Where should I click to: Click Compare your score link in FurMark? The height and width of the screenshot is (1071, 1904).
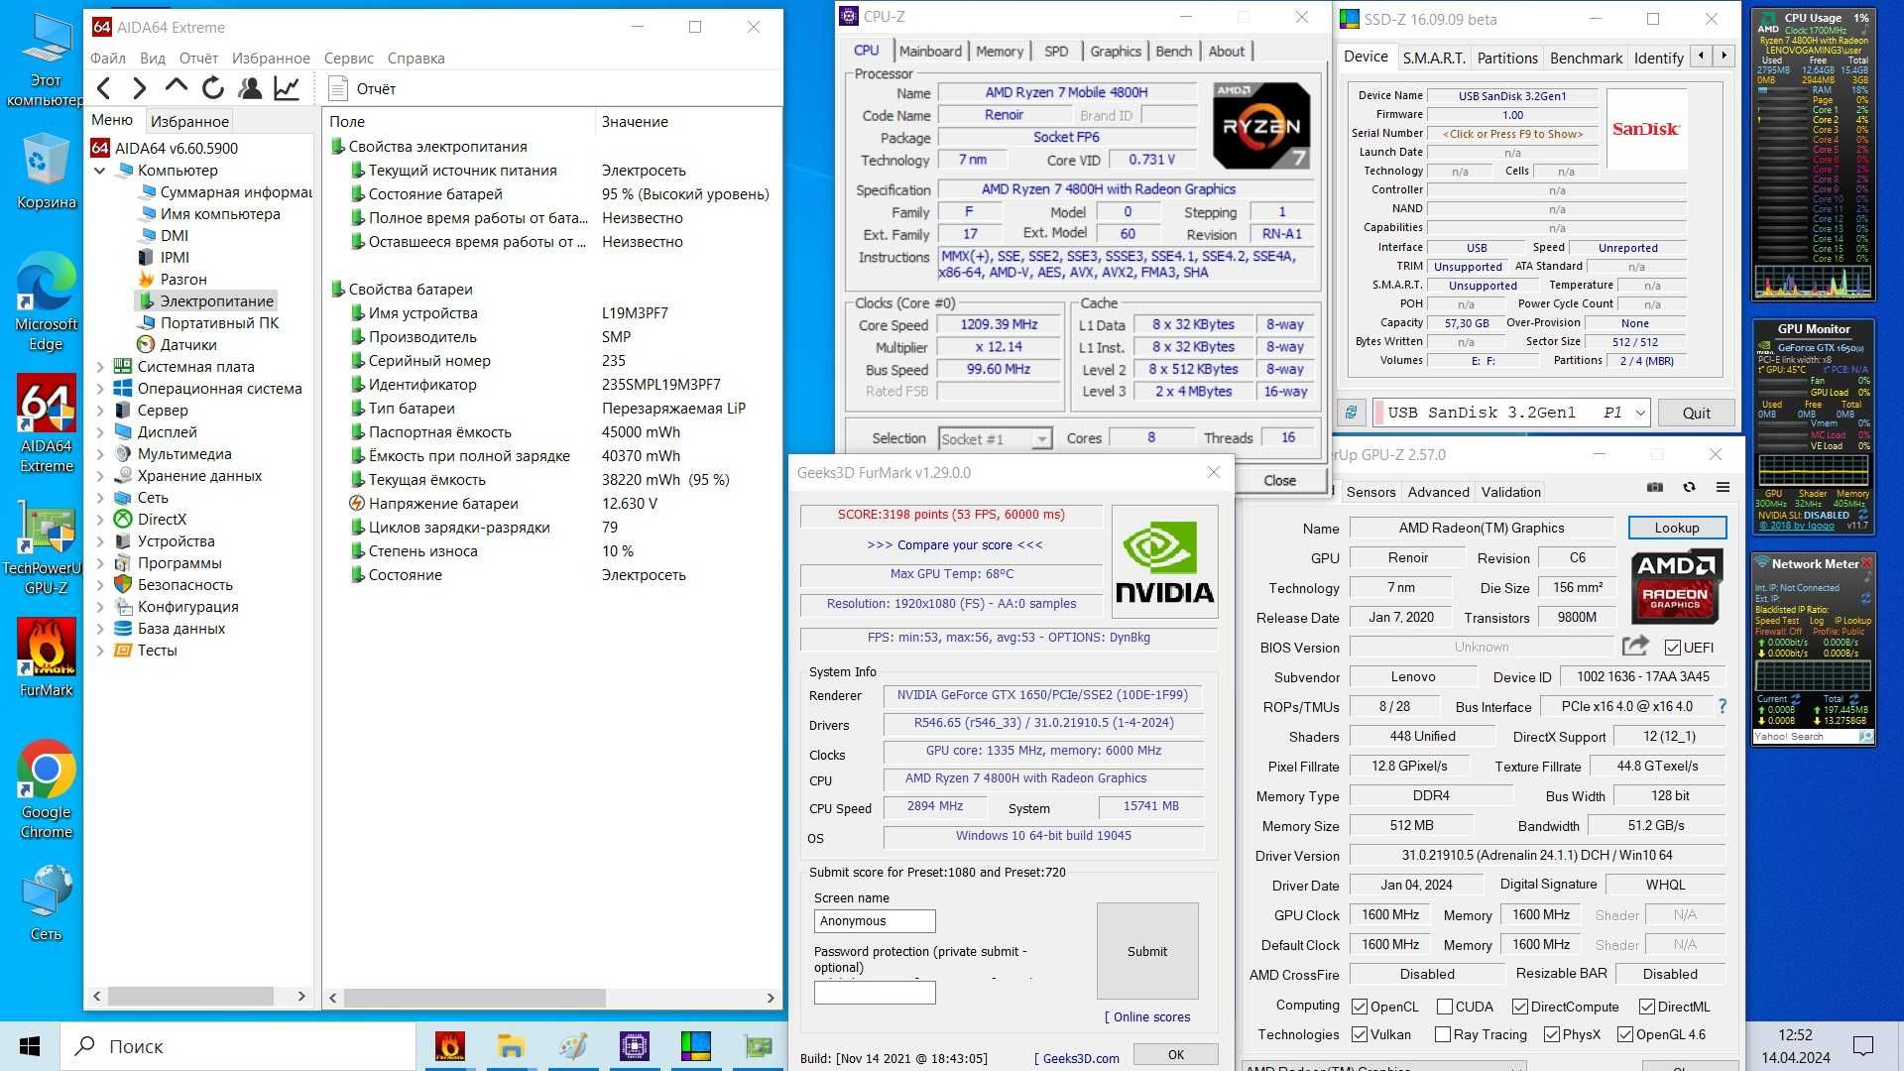pos(954,544)
